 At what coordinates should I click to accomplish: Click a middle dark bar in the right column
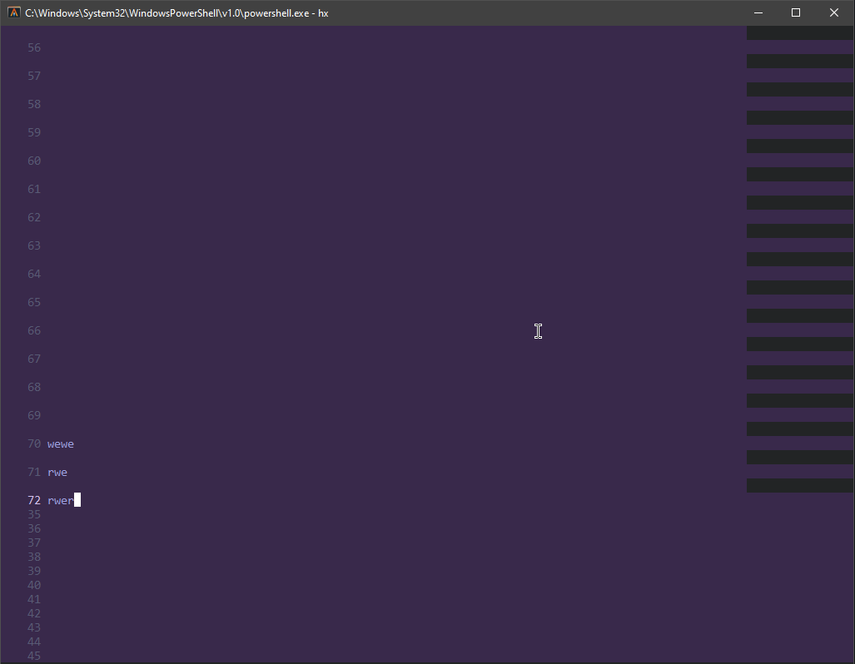click(x=798, y=259)
